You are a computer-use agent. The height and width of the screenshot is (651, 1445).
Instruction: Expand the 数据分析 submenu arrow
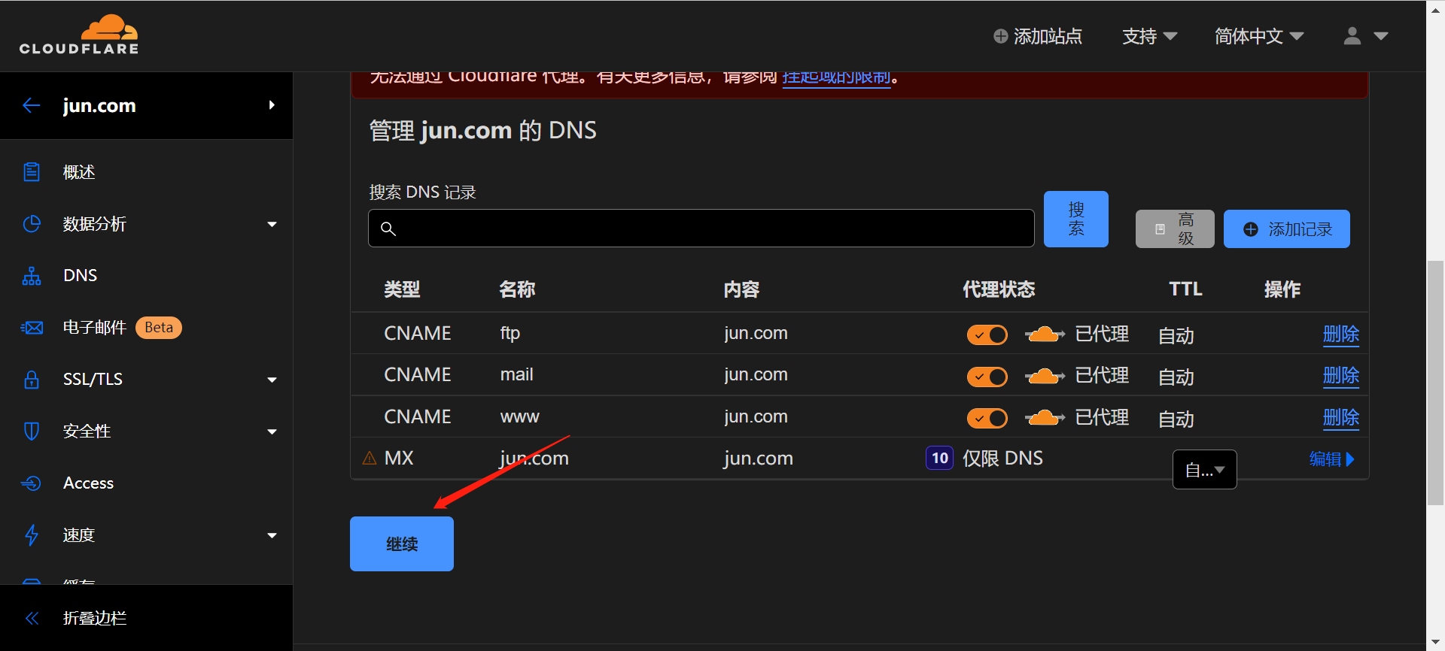(272, 224)
